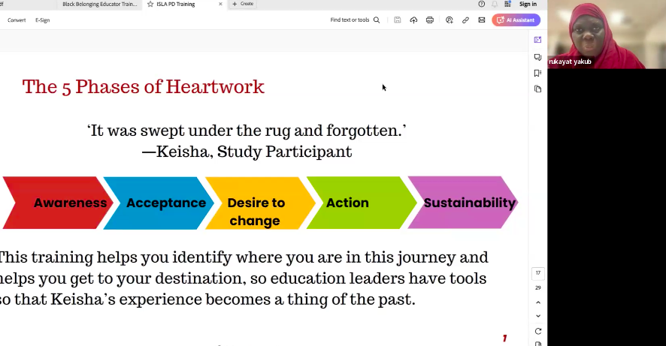Open the Help question mark icon

481,5
